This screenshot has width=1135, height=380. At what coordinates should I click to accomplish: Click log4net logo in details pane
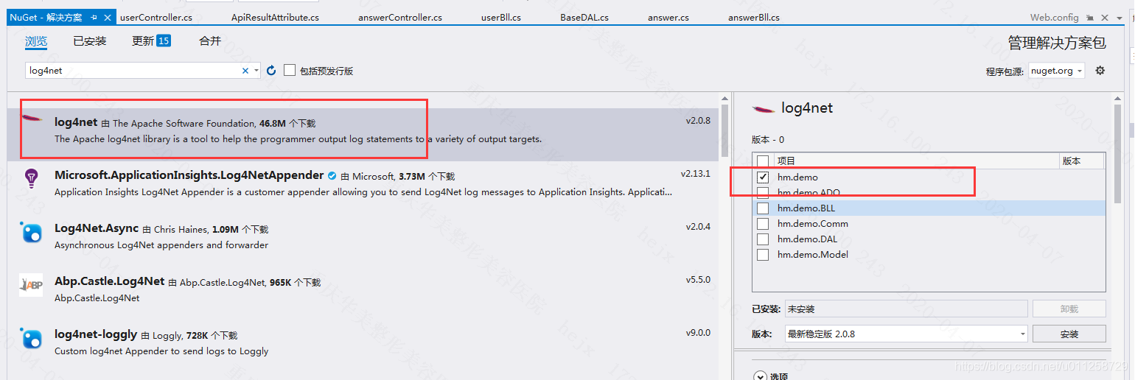763,109
